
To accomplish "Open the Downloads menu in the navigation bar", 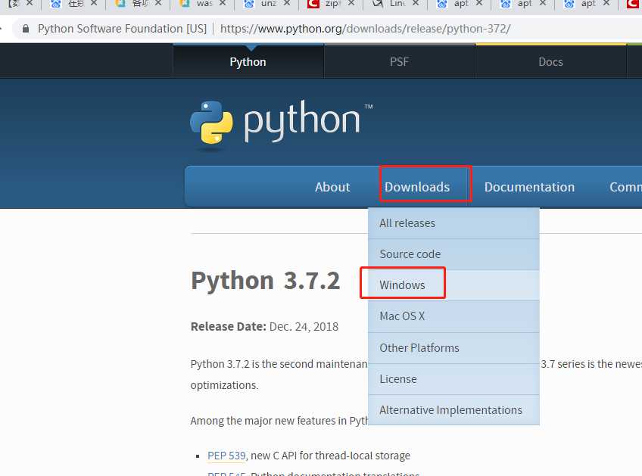I will click(417, 187).
